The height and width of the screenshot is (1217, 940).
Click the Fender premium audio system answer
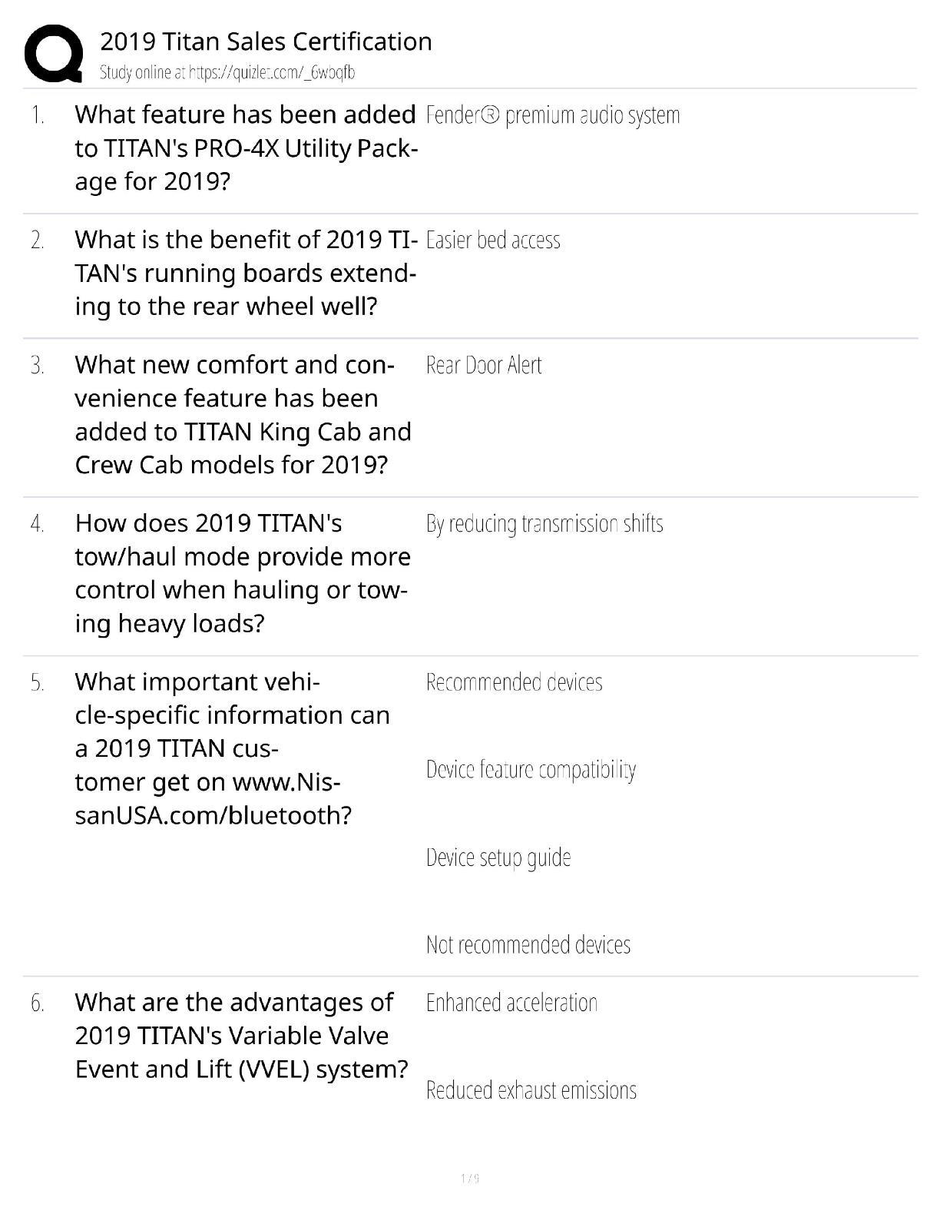pos(552,115)
